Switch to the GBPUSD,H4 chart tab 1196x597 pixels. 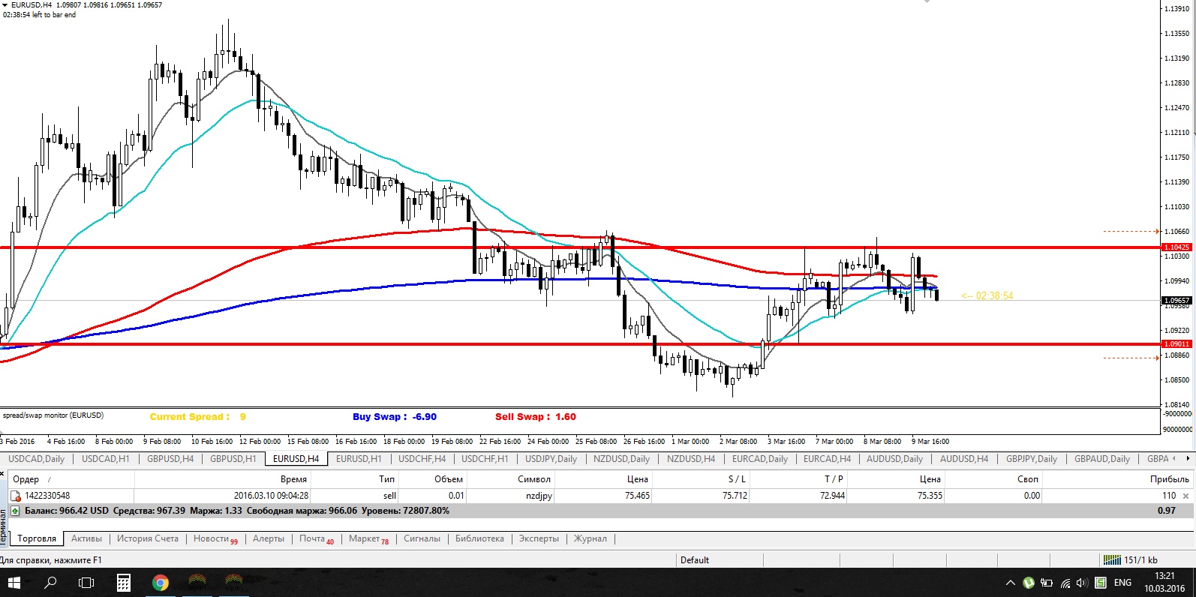click(x=170, y=459)
